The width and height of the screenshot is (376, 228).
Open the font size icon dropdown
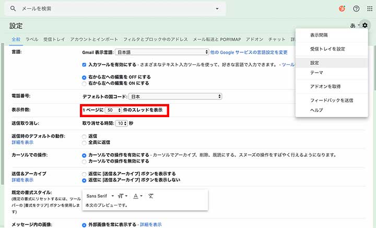122,196
